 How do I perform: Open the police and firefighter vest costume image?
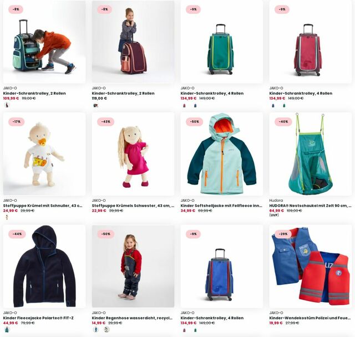[311, 266]
